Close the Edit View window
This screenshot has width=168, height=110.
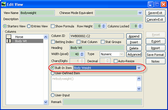tap(164, 4)
